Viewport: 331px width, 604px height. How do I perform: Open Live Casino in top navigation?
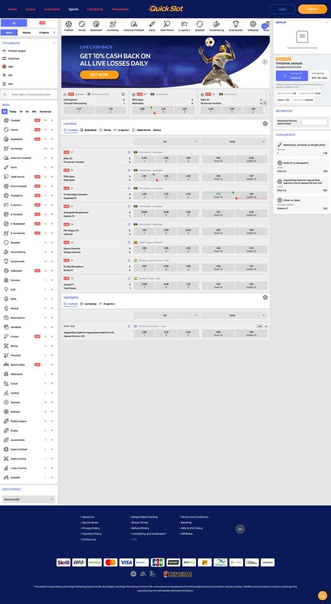point(52,9)
